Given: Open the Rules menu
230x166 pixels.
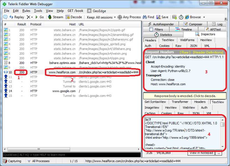Looking at the screenshot, I should (x=26, y=11).
